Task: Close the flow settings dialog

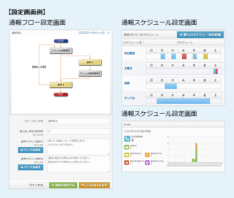Action: click(x=108, y=33)
